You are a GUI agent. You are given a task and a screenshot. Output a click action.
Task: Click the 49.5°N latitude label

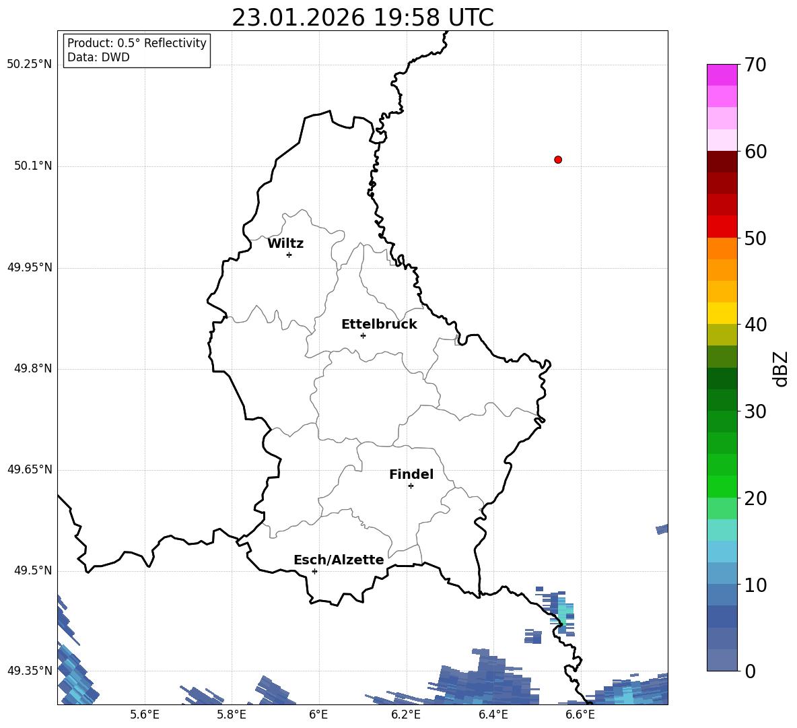33,570
